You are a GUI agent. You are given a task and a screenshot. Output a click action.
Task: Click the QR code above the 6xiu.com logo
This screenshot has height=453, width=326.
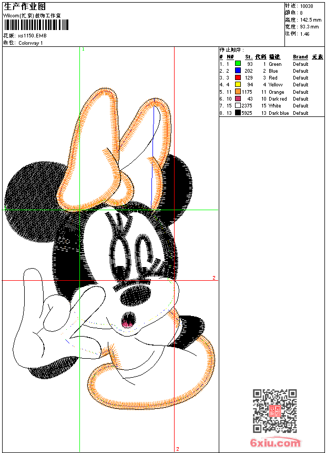(275, 411)
